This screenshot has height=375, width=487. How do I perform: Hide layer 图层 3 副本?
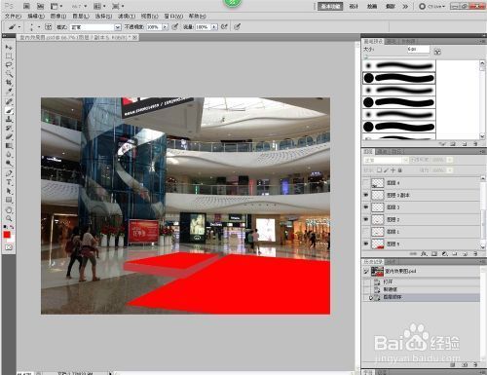(366, 195)
